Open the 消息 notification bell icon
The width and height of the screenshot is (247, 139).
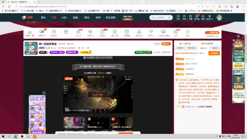point(203,17)
